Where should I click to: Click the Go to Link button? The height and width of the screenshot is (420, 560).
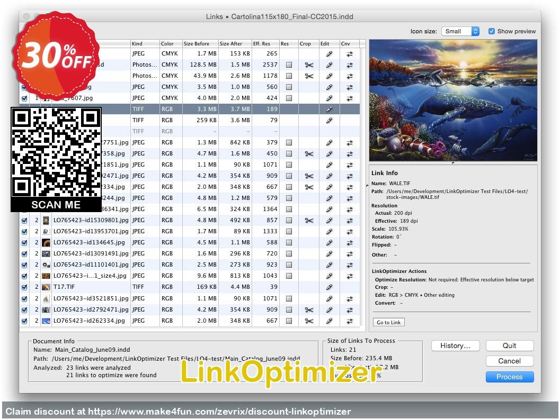388,322
